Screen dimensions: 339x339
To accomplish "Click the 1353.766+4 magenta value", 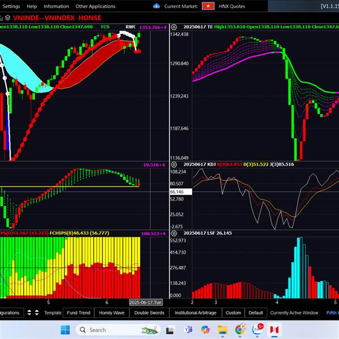I will tap(153, 27).
